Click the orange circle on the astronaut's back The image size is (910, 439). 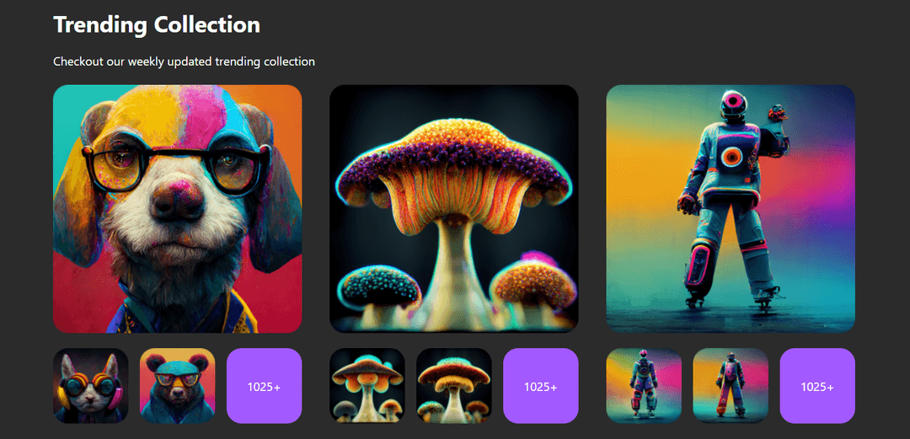pos(731,157)
